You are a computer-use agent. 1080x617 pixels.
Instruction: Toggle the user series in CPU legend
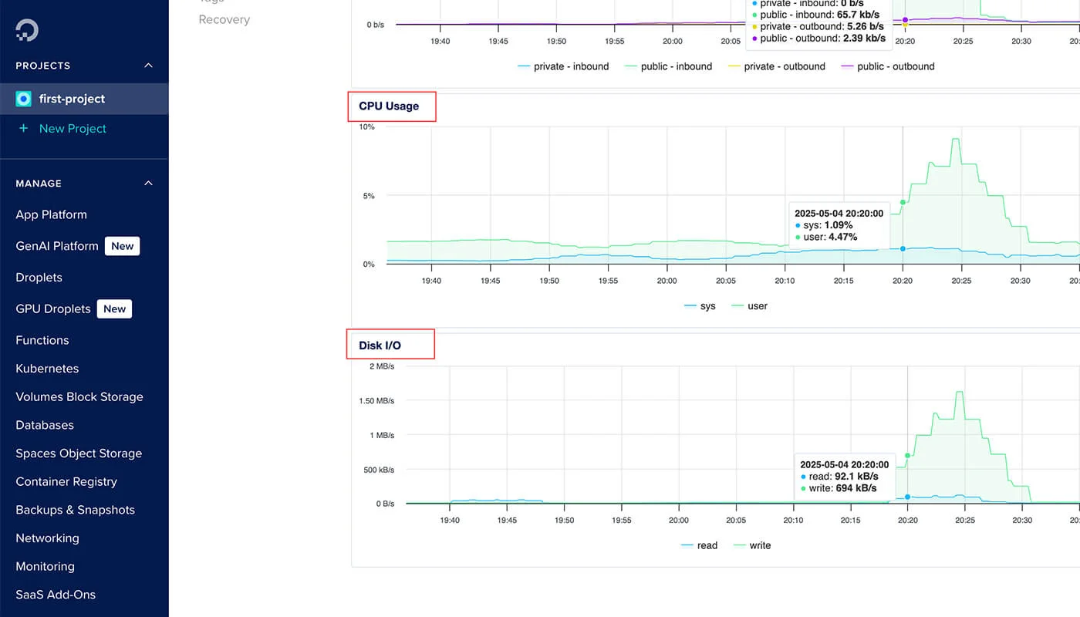(749, 306)
